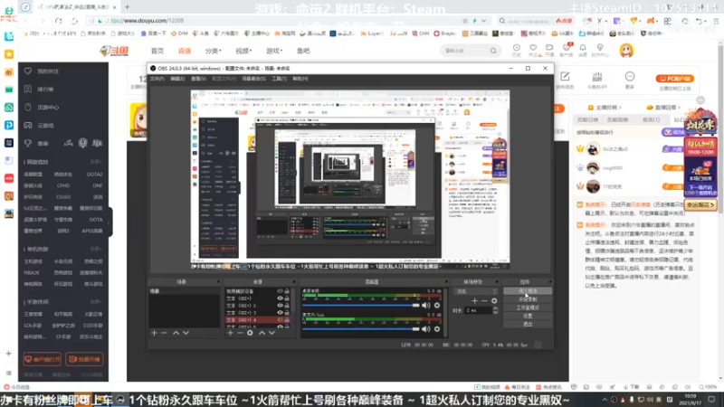The image size is (724, 407).
Task: Toggle visibility of video capture device source
Action: click(x=280, y=291)
